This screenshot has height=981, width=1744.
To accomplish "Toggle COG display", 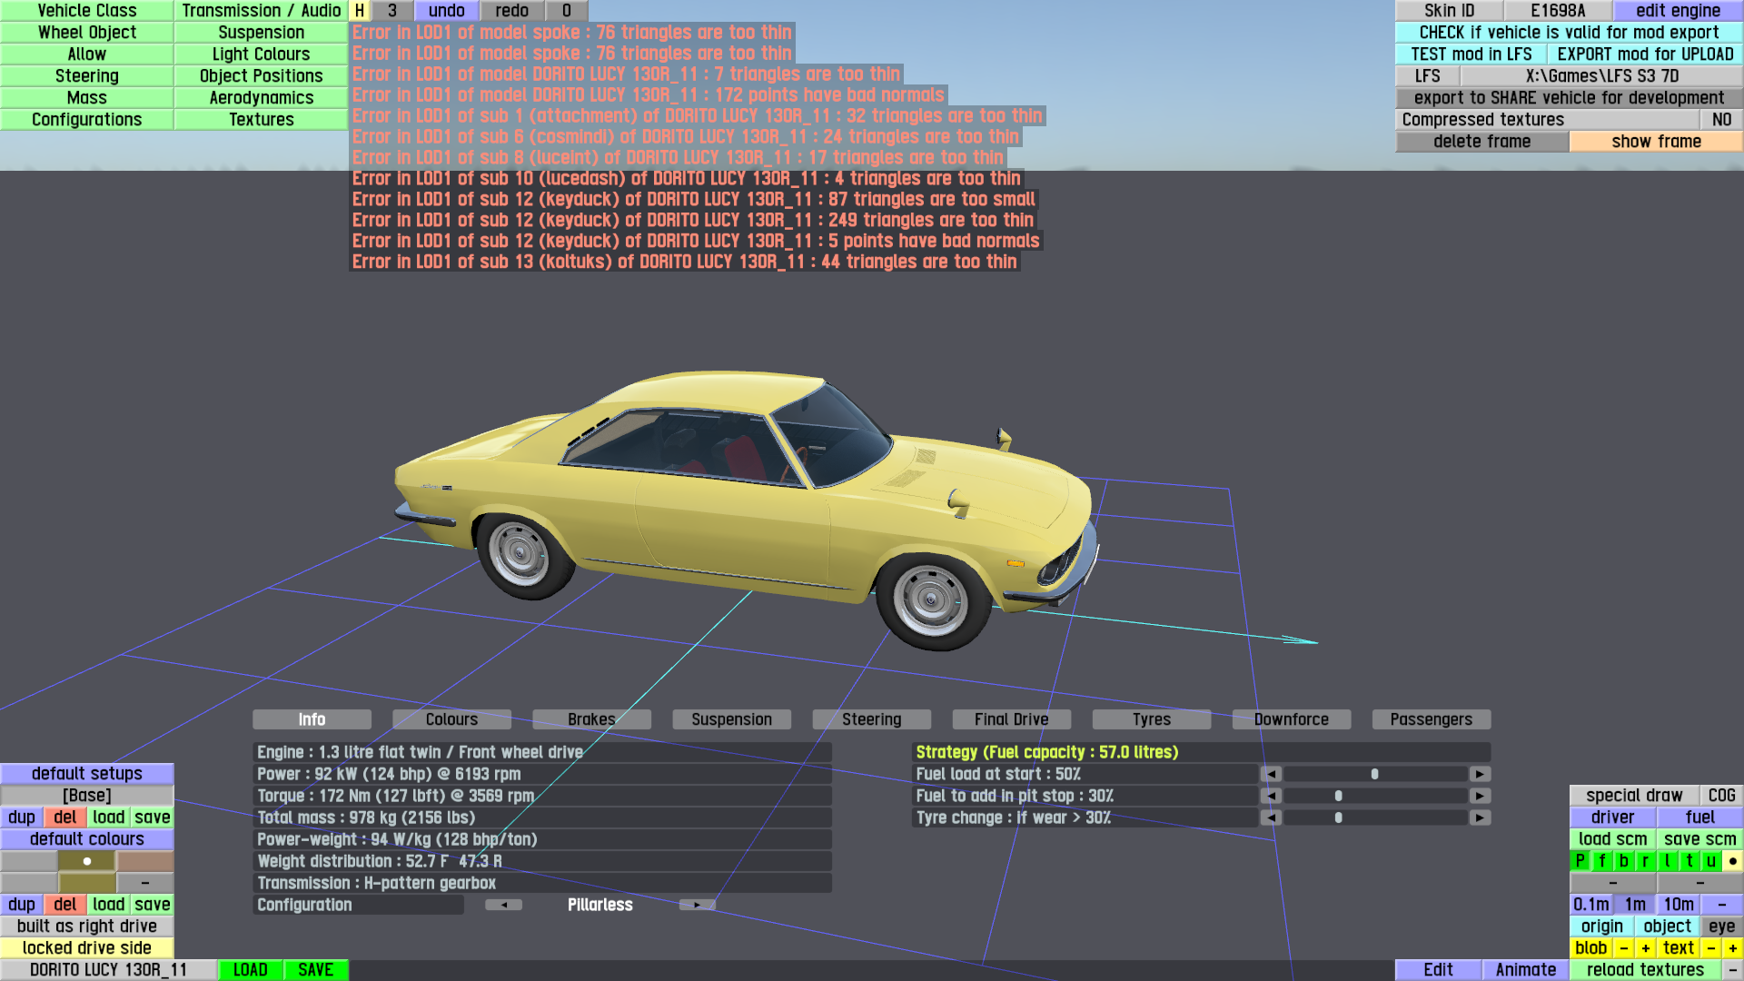I will coord(1721,796).
